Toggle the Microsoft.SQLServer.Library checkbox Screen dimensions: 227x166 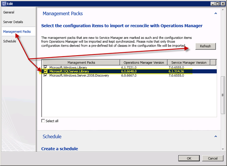pos(45,71)
